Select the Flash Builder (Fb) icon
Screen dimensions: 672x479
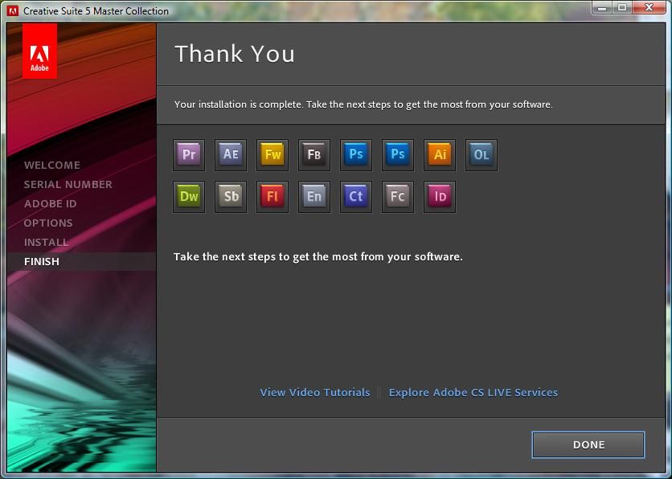pyautogui.click(x=314, y=154)
